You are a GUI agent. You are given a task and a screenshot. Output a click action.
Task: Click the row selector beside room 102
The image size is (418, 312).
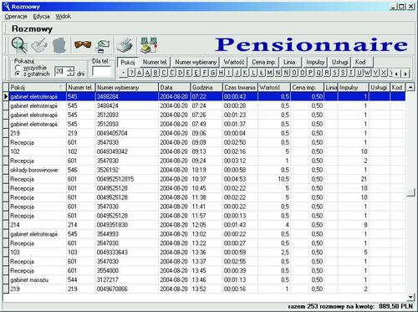(6, 151)
